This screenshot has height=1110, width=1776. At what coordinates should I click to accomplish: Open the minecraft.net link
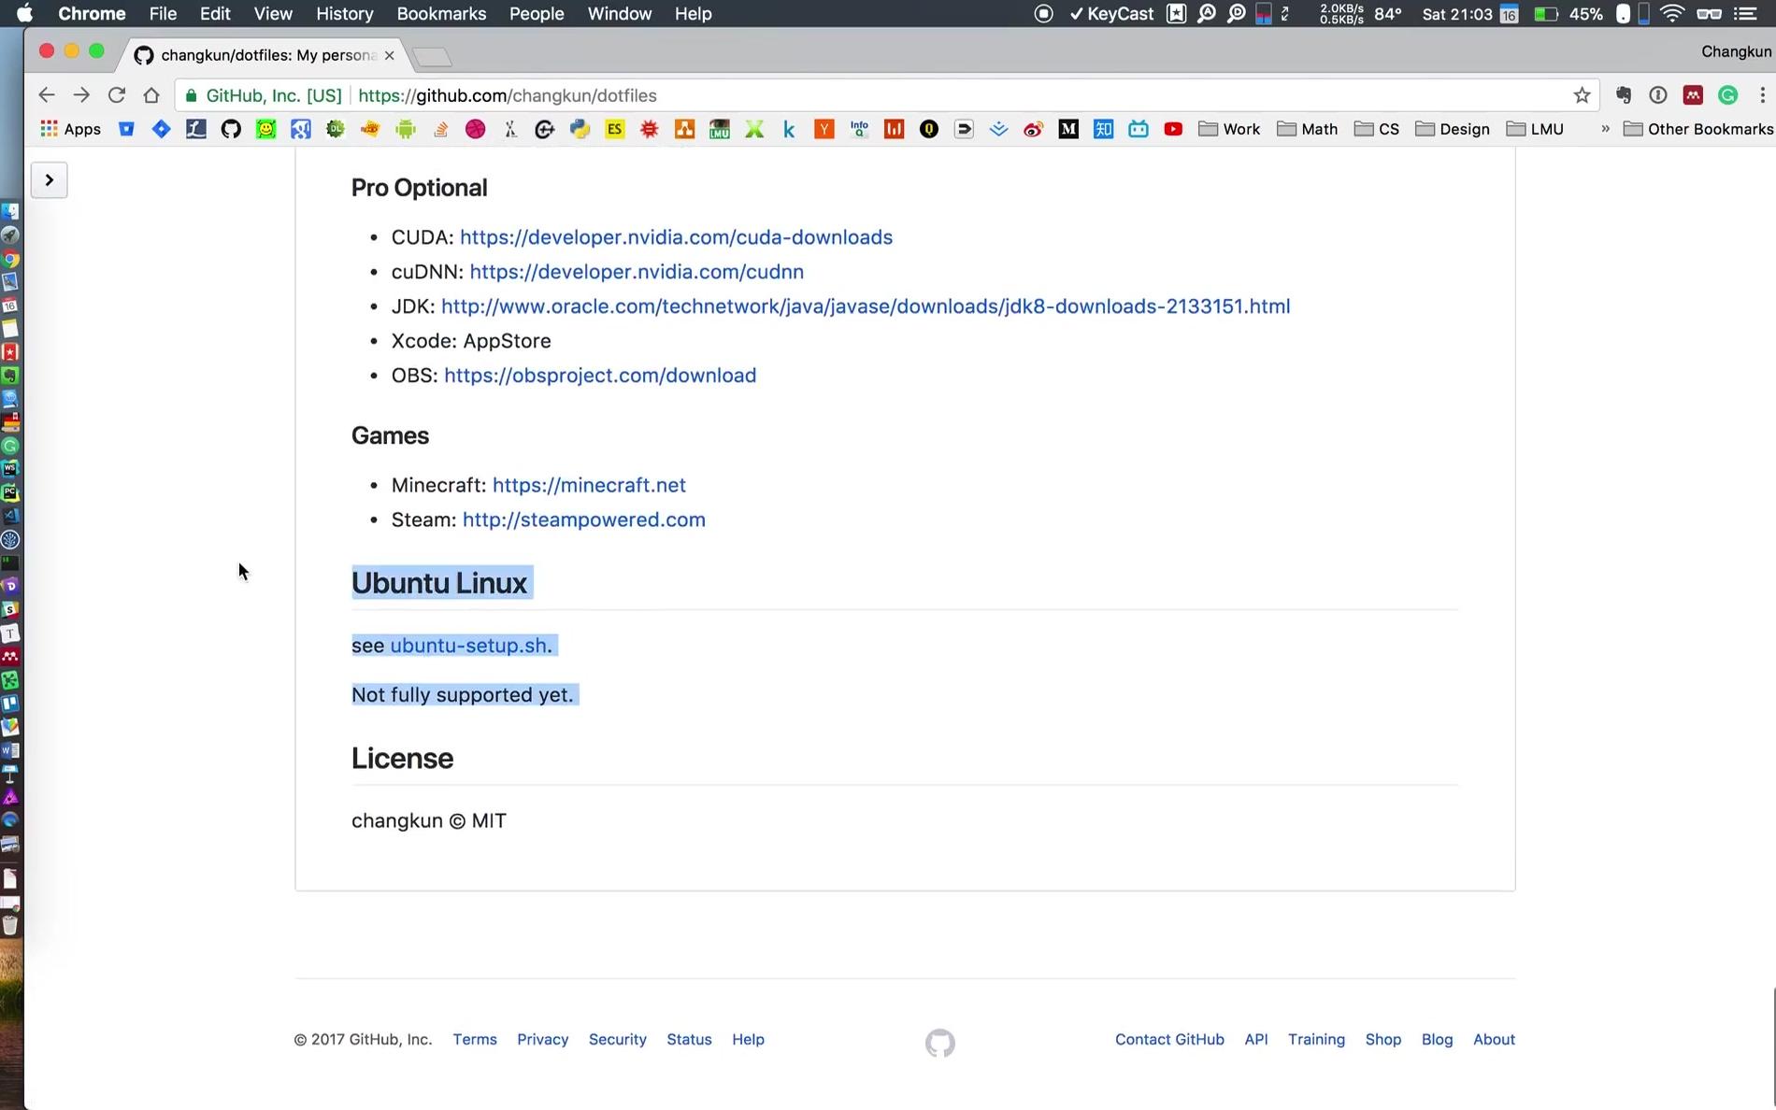(x=589, y=485)
